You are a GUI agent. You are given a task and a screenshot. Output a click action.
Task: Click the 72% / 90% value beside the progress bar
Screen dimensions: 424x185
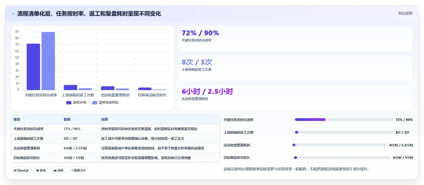404,120
